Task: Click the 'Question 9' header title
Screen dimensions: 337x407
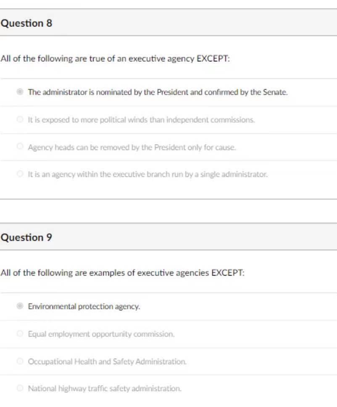Action: pyautogui.click(x=26, y=238)
